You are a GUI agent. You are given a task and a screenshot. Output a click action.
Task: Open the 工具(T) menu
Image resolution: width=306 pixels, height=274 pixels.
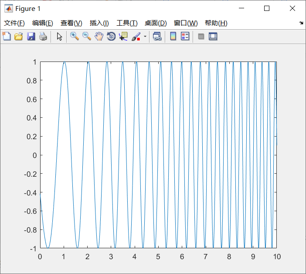[x=127, y=23]
